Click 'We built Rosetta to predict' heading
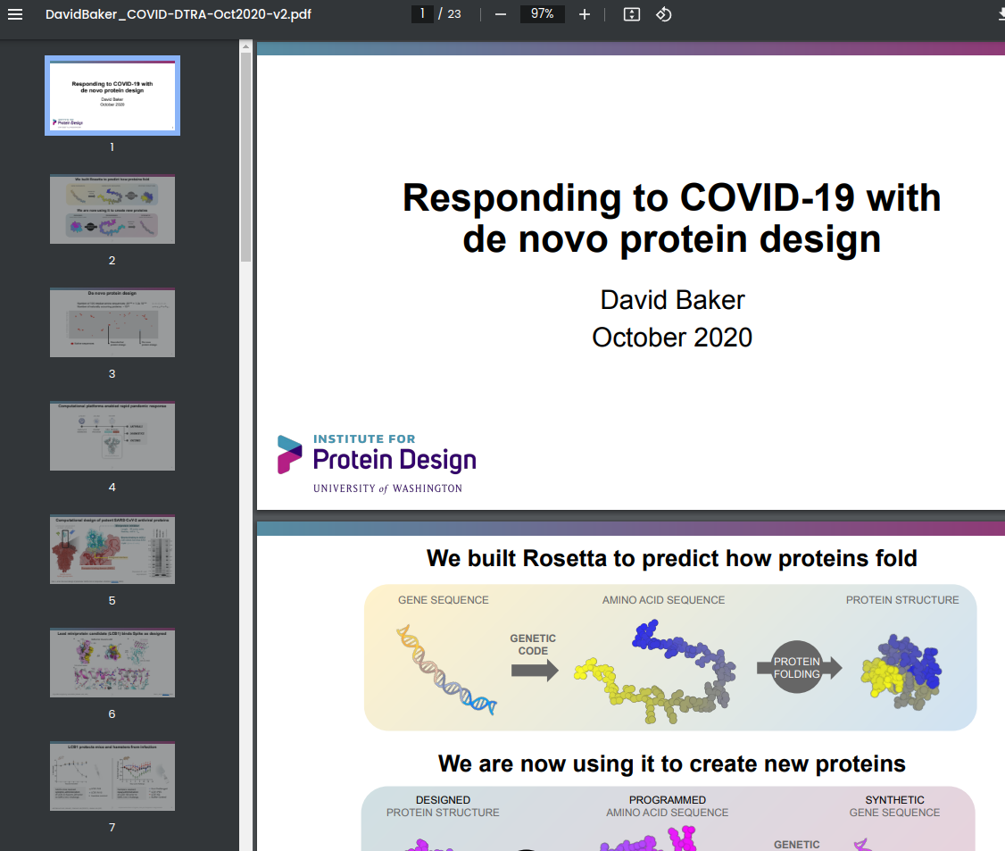Screen dimensions: 1005x851 672,558
